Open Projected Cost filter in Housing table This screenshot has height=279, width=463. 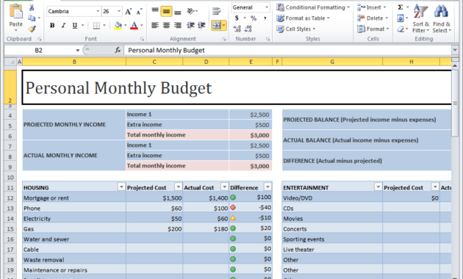click(x=178, y=186)
